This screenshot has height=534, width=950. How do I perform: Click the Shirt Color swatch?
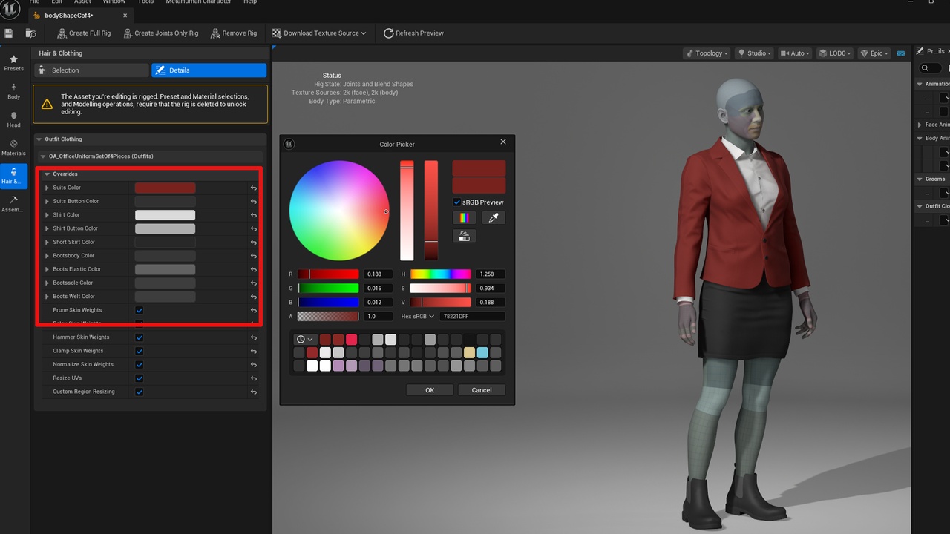[x=165, y=215]
